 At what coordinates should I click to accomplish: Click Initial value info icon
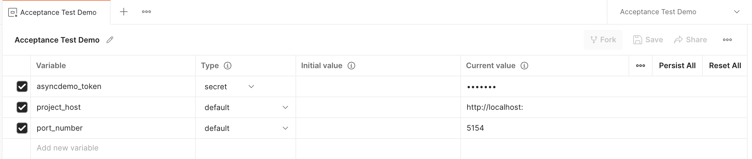351,66
